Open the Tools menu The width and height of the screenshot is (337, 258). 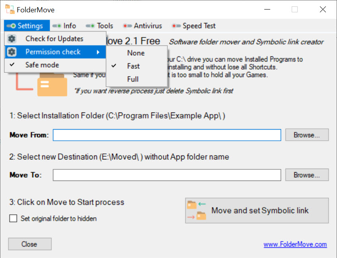pyautogui.click(x=99, y=26)
